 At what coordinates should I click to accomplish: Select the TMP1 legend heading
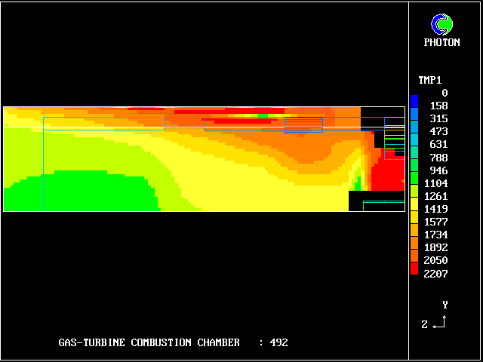point(430,80)
